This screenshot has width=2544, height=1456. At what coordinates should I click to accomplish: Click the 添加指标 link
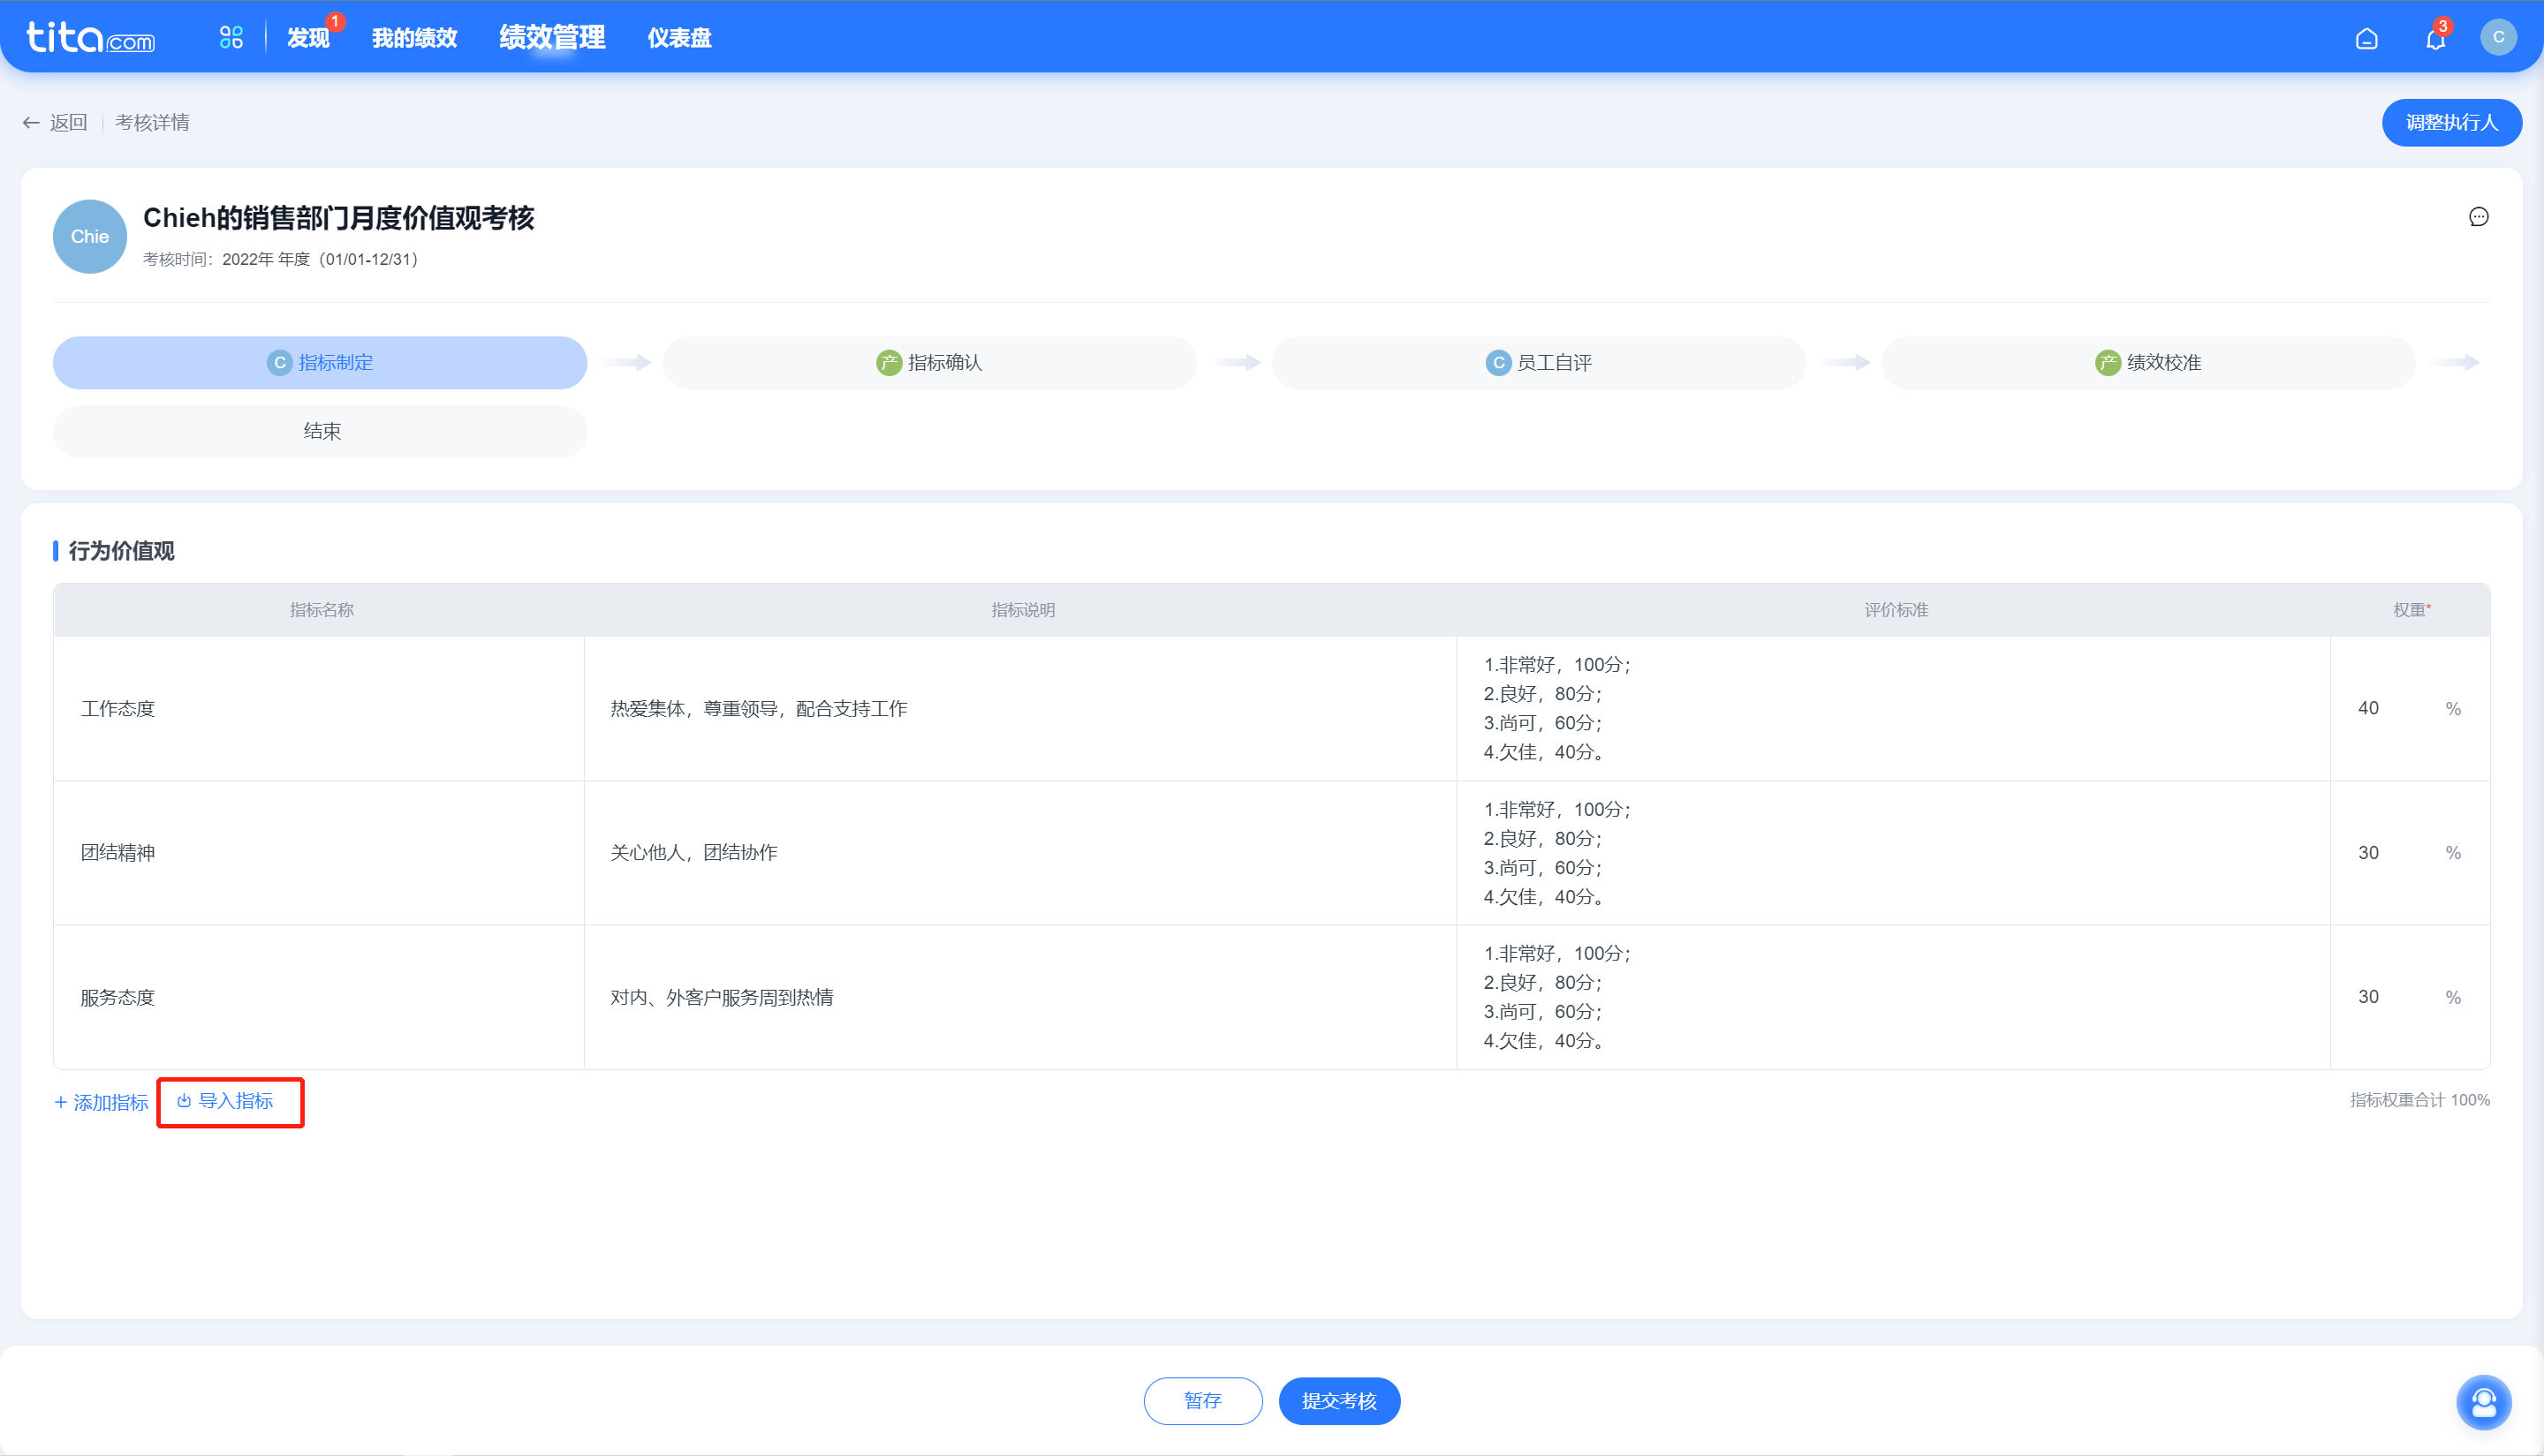(101, 1103)
